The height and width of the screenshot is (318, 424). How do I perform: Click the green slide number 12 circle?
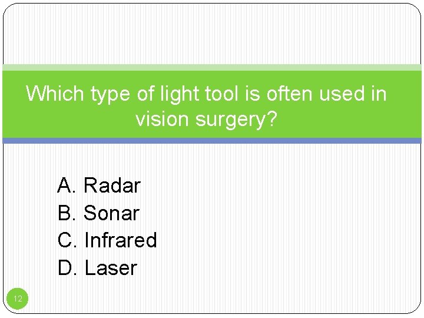(17, 299)
